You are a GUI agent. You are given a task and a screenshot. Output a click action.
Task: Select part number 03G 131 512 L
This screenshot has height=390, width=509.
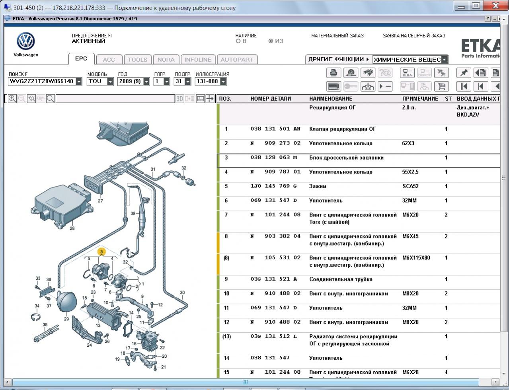(274, 337)
